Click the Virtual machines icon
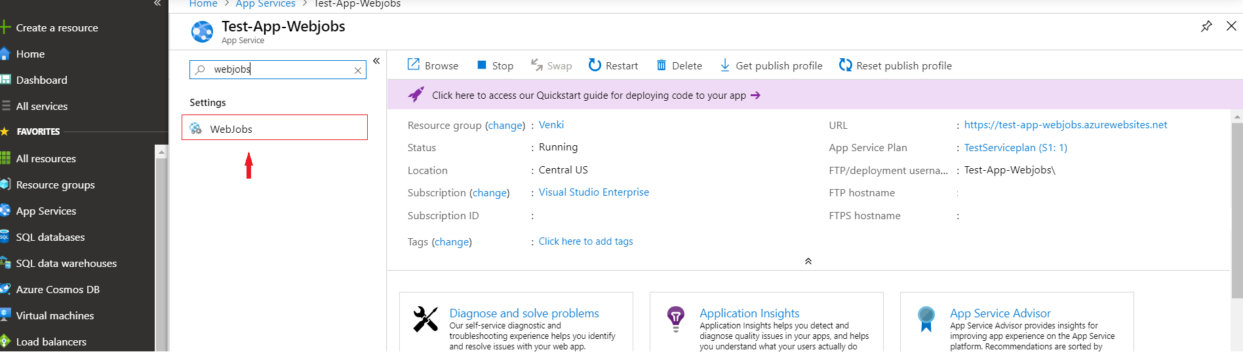Viewport: 1243px width, 352px height. tap(5, 315)
